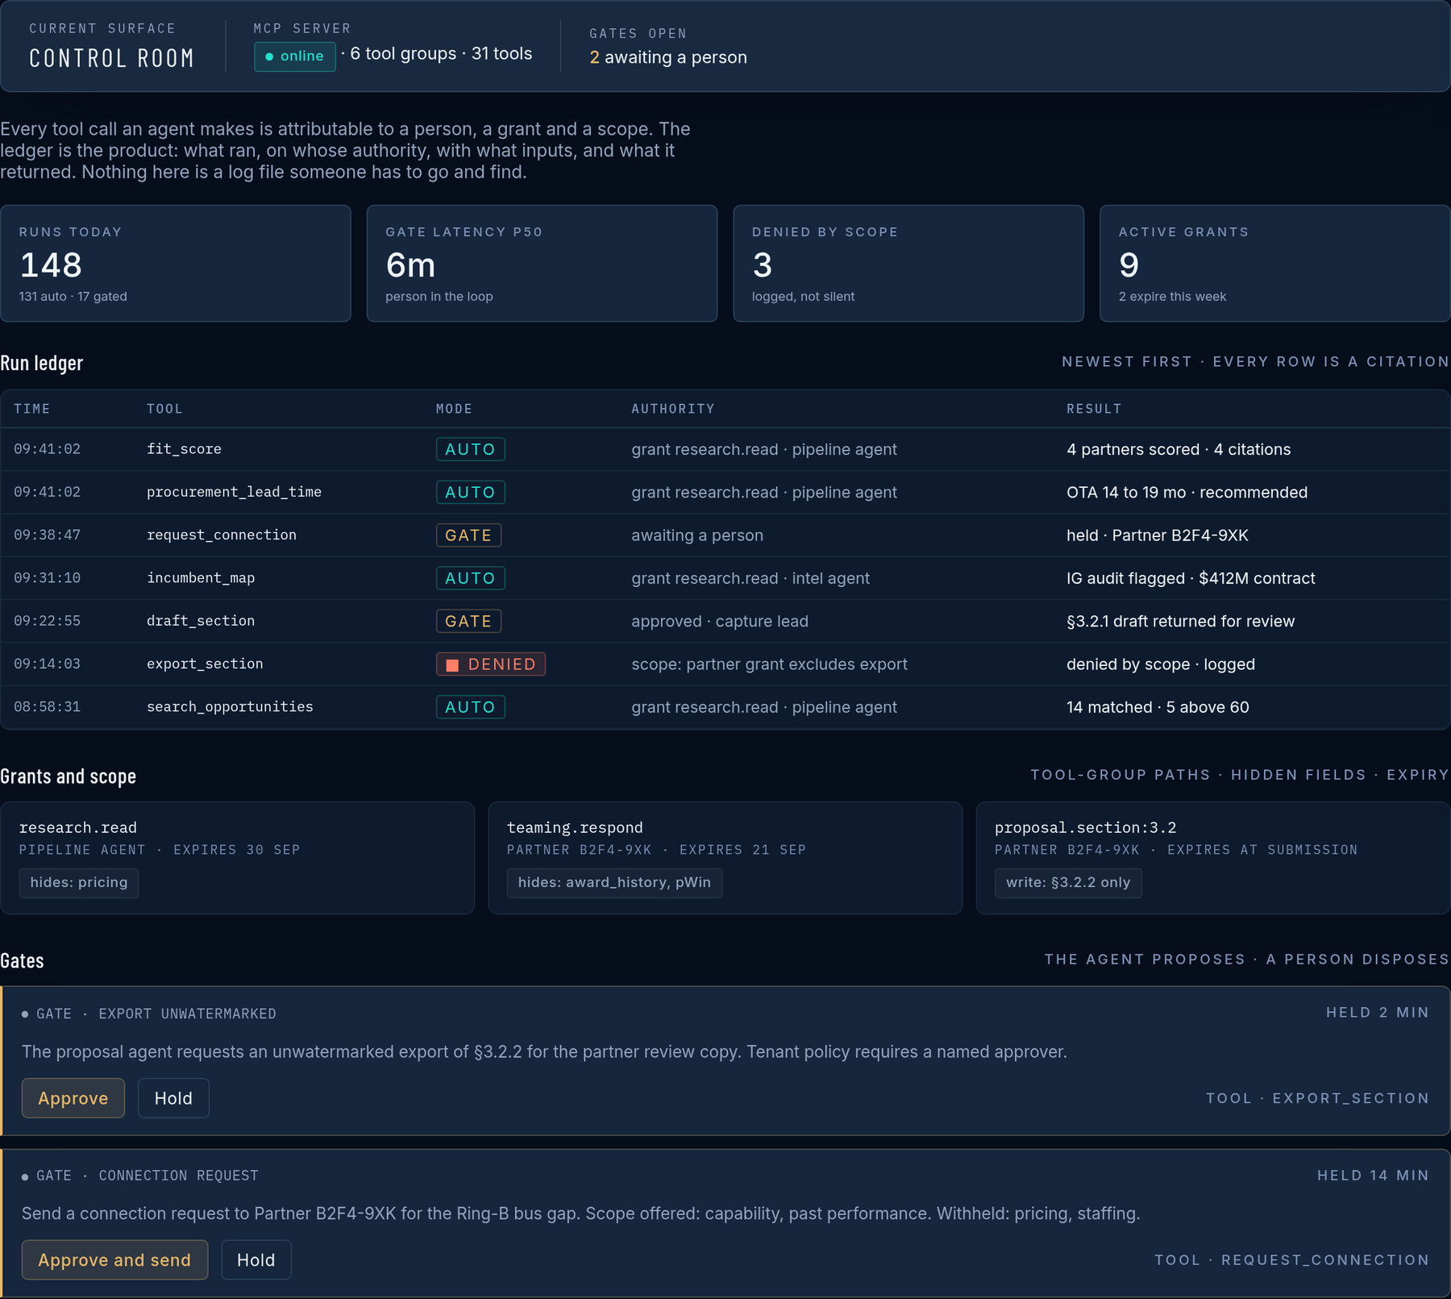1451x1299 pixels.
Task: Click the CONTROL ROOM surface title
Action: coord(112,58)
